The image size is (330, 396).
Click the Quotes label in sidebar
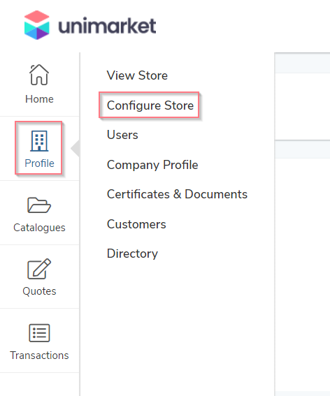click(39, 291)
